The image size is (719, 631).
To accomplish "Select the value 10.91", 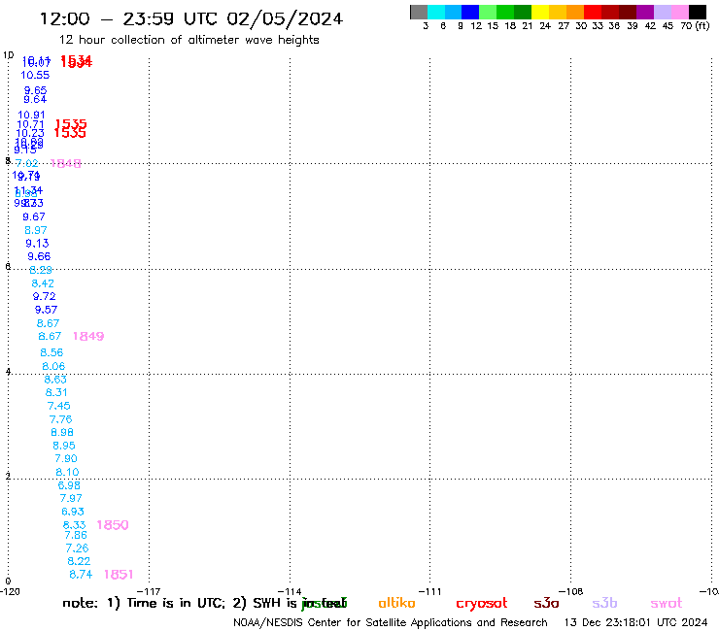I will tap(31, 115).
